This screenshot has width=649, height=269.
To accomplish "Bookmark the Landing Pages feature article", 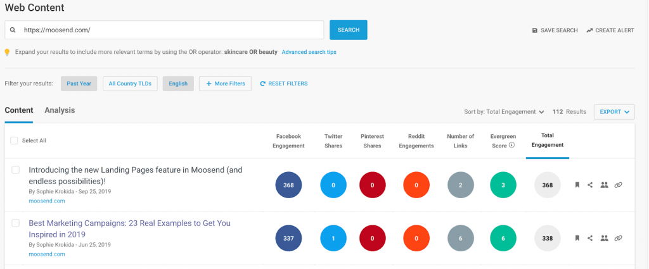I will (x=577, y=185).
